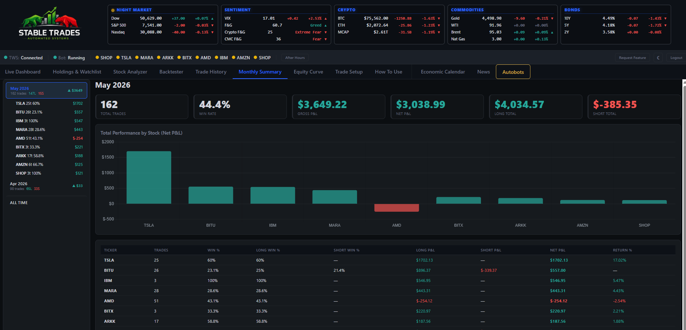Open the How To Use tab
This screenshot has width=686, height=330.
pos(389,72)
